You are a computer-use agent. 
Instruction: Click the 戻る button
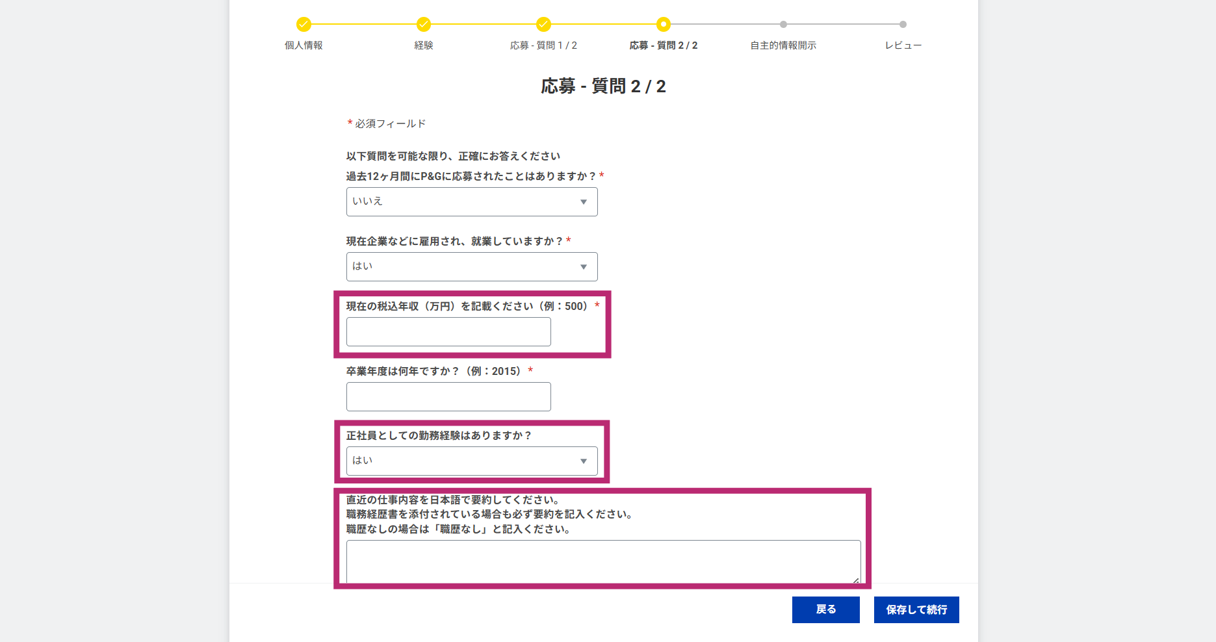826,610
